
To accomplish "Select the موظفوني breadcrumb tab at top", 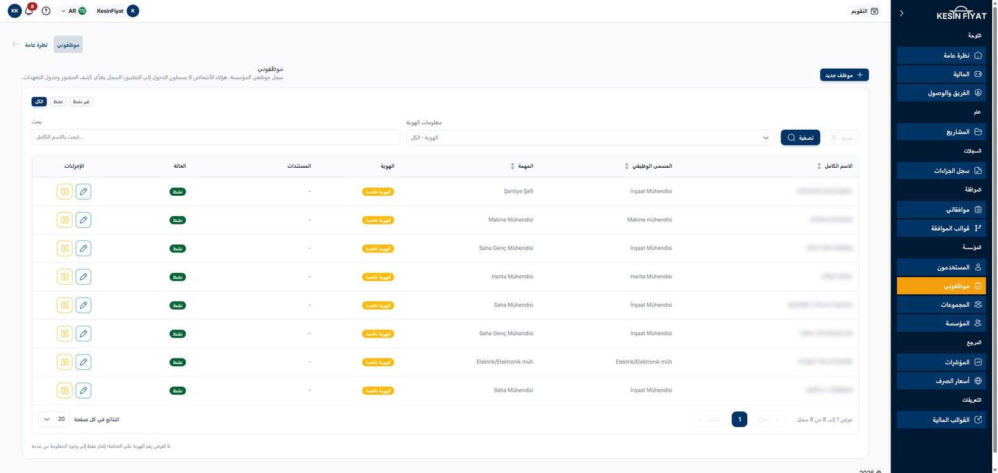I will point(68,45).
